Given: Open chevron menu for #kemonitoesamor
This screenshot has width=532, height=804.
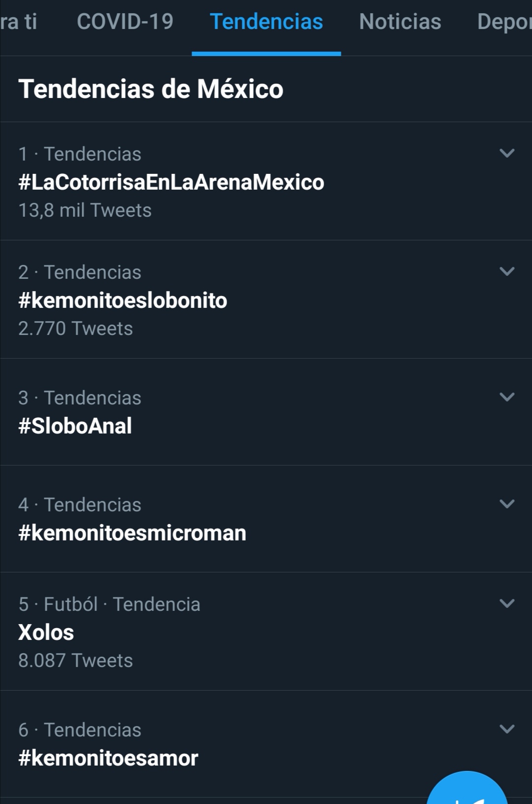Looking at the screenshot, I should coord(507,729).
